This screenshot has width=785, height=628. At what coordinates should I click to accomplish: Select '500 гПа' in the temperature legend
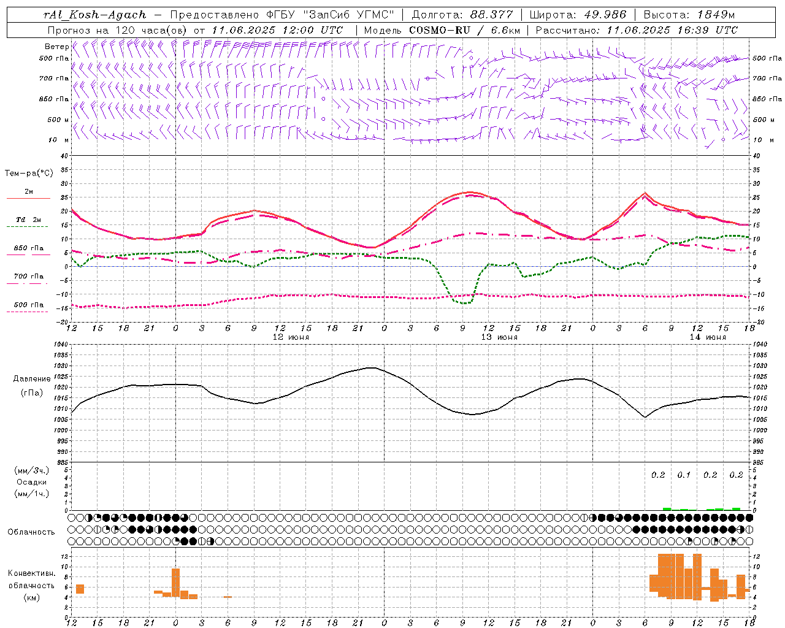(29, 305)
